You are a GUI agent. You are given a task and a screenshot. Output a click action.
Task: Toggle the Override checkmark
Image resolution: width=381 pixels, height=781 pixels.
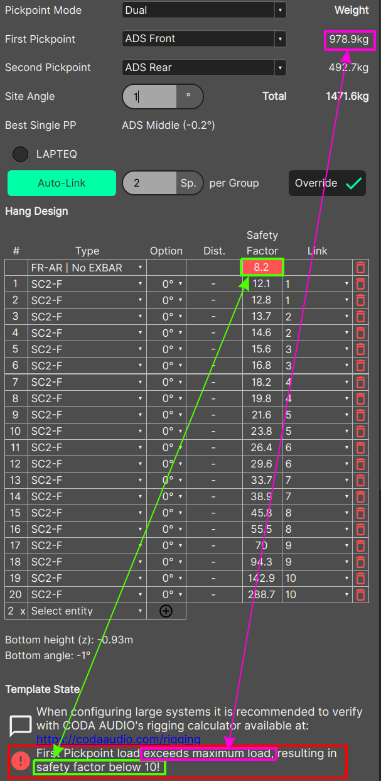tap(327, 183)
